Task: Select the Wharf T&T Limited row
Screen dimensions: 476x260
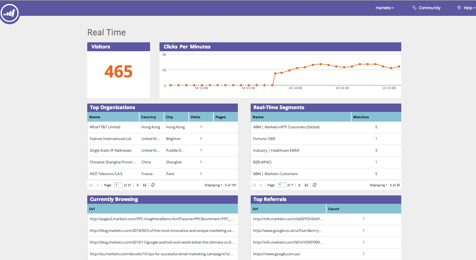Action: point(163,127)
